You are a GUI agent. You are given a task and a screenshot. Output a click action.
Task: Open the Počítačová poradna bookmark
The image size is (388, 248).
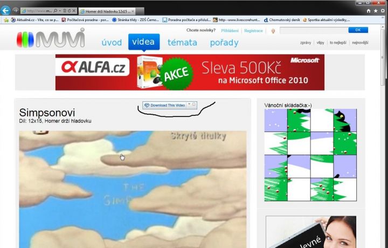[85, 20]
